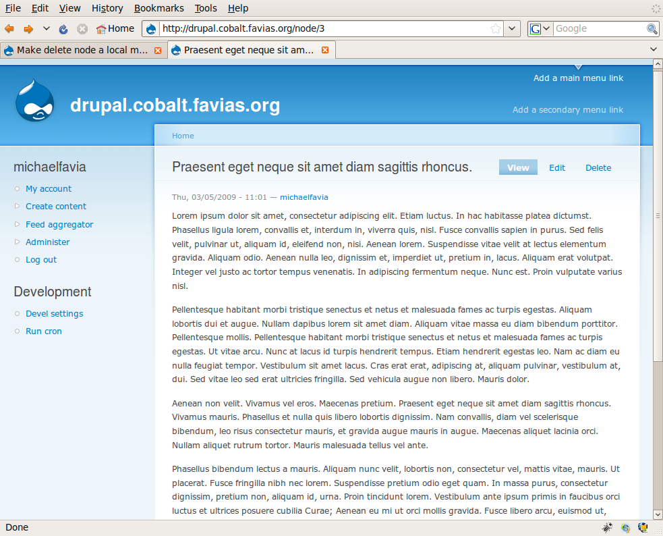Click the Forward arrow icon

pyautogui.click(x=28, y=29)
